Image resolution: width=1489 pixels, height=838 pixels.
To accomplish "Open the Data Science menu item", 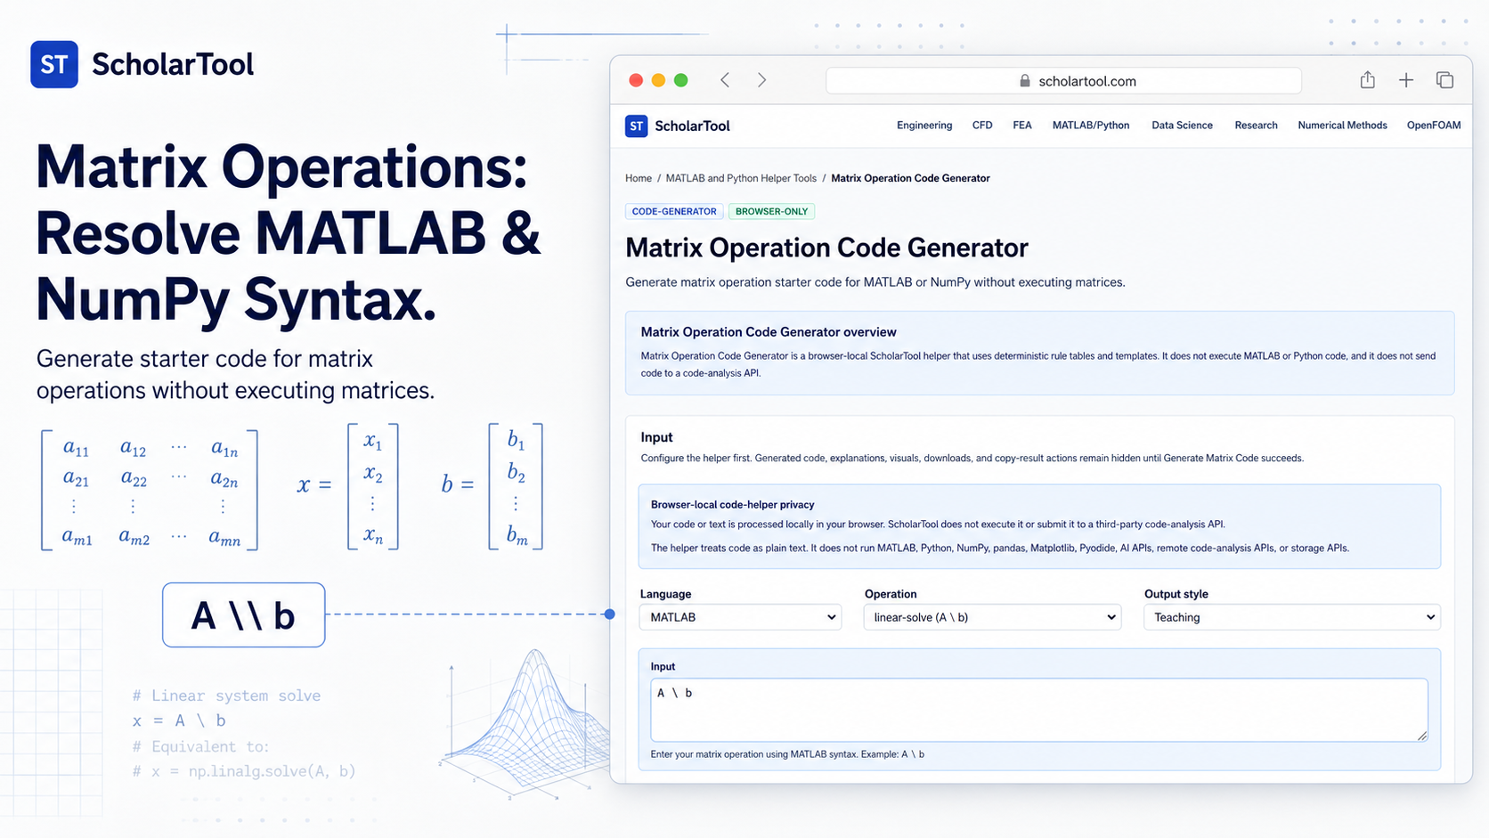I will (x=1182, y=126).
